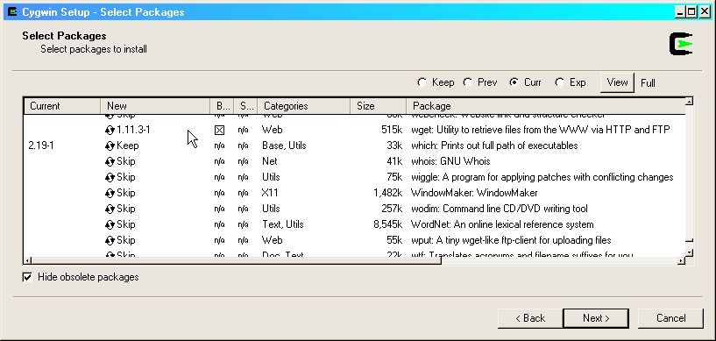716x341 pixels.
Task: Click the cycle icon beside wget version 1.11.3-1
Action: (x=110, y=130)
